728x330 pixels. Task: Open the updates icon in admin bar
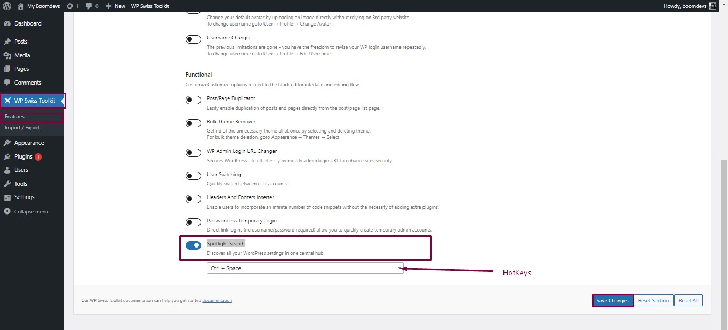70,6
